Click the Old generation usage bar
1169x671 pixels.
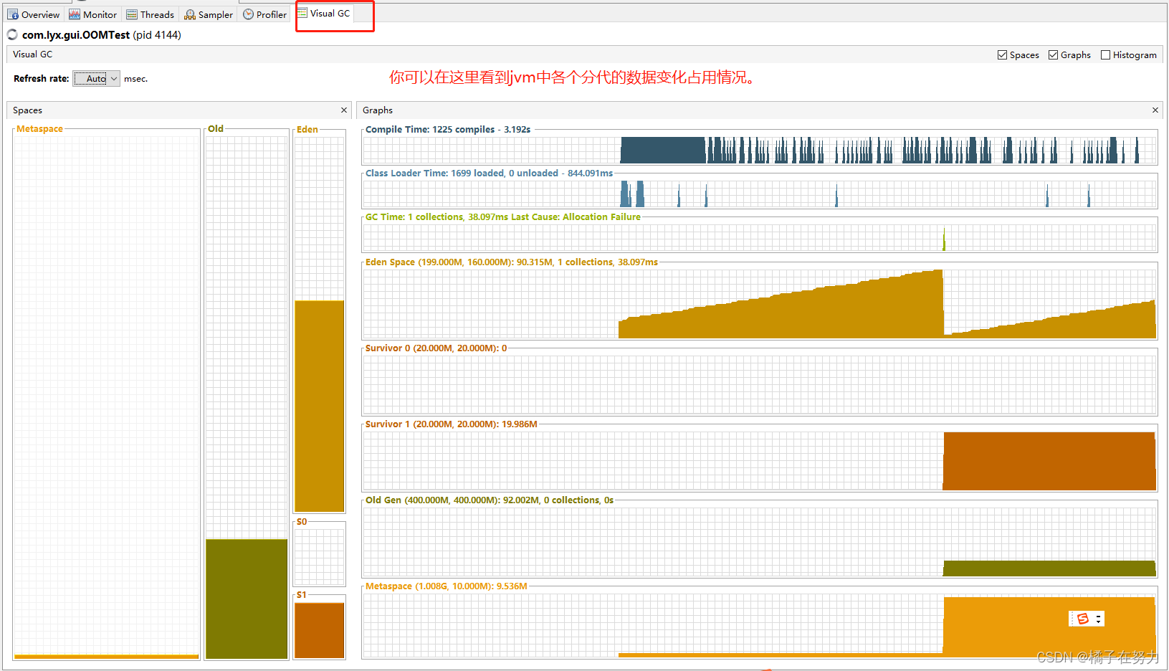247,599
